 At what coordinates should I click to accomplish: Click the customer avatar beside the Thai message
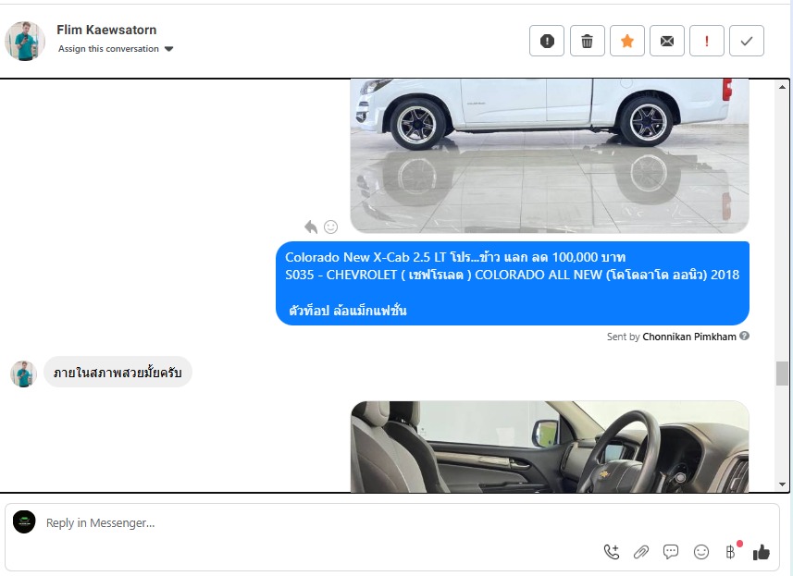(23, 374)
